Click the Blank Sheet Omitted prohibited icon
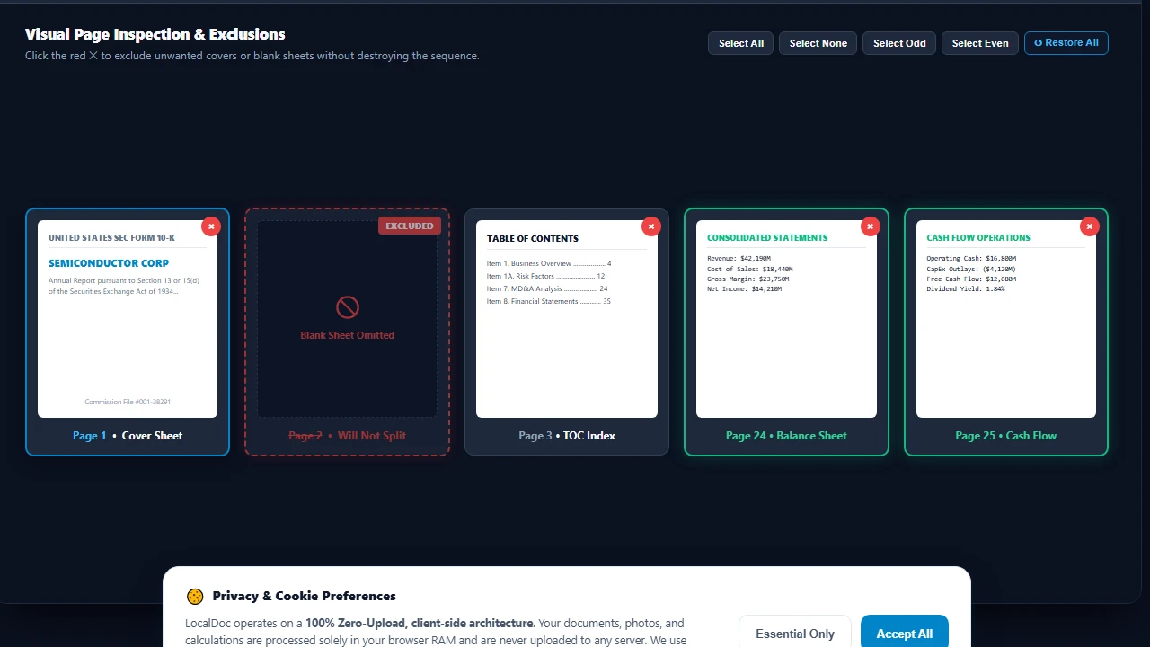 348,308
